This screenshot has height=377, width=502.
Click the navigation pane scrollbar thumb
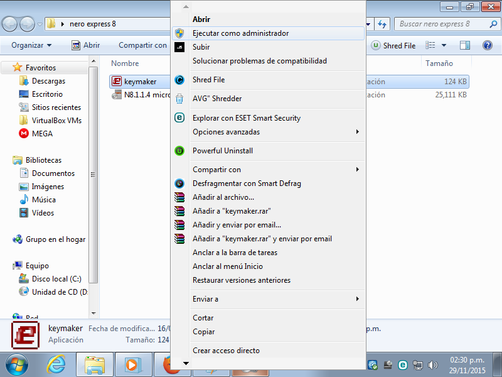coord(93,175)
